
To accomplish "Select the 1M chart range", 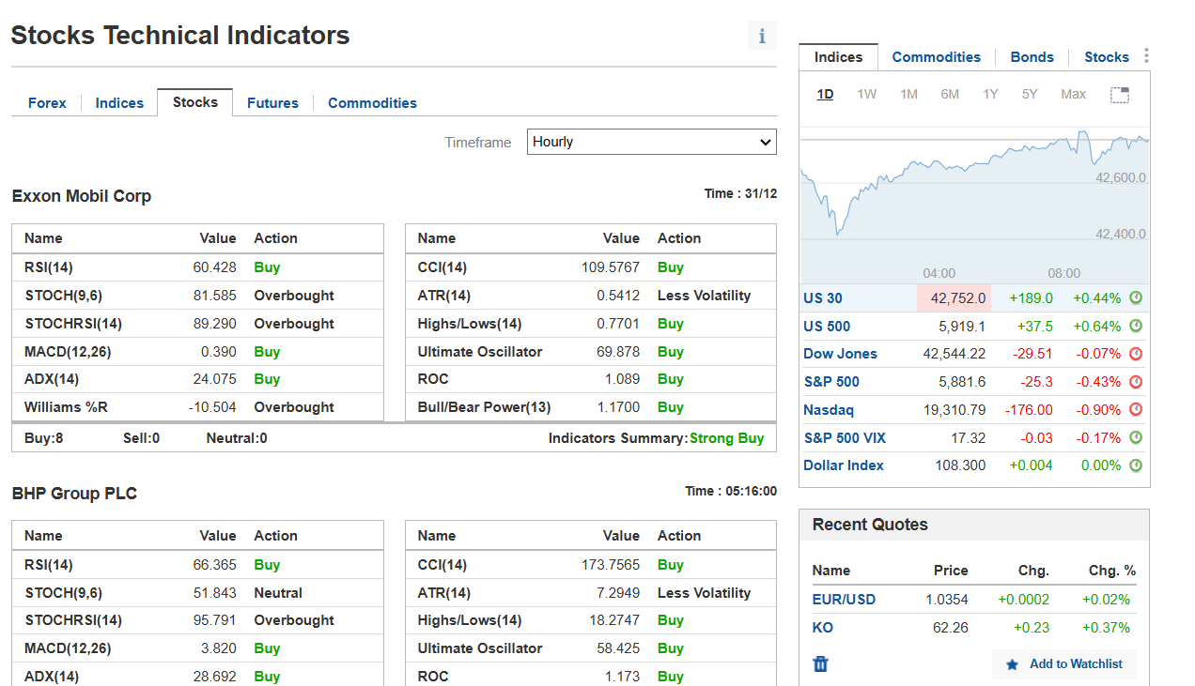I will (908, 94).
